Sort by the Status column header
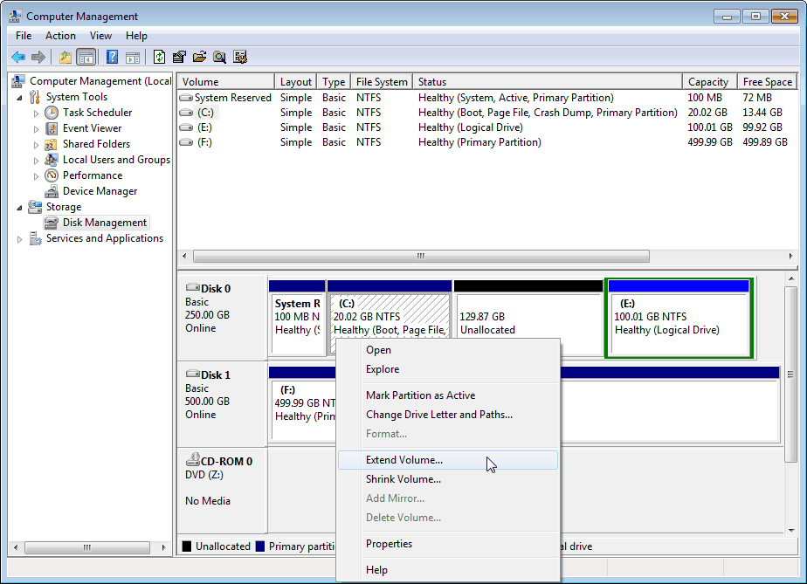Screen dimensions: 807x584 tap(548, 82)
